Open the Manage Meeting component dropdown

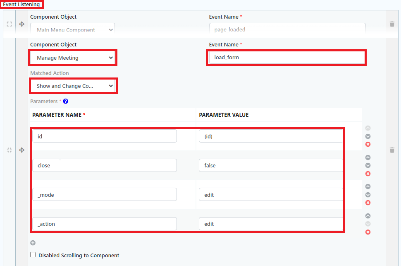pyautogui.click(x=73, y=58)
